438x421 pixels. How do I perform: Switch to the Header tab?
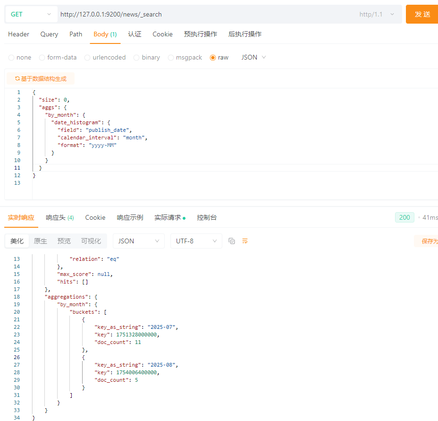[x=18, y=34]
